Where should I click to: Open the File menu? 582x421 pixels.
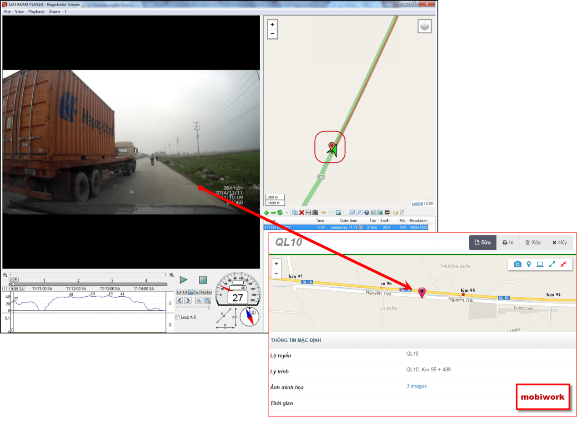pos(7,11)
